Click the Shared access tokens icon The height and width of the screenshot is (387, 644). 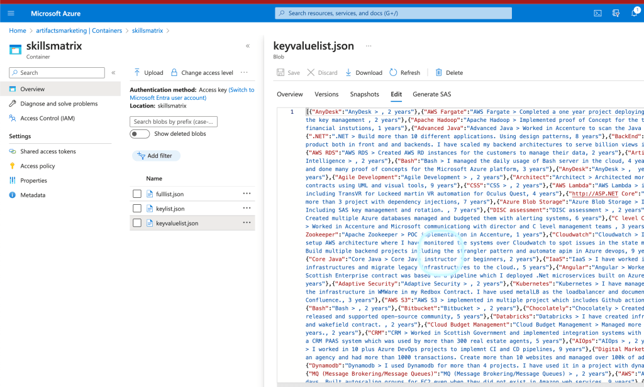13,151
